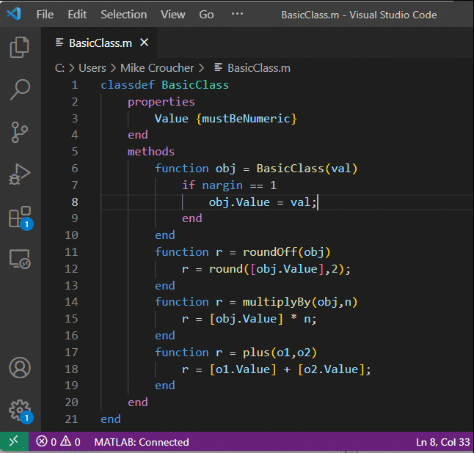This screenshot has width=474, height=453.
Task: Click the Ln 8, Col 33 position indicator
Action: (x=442, y=442)
